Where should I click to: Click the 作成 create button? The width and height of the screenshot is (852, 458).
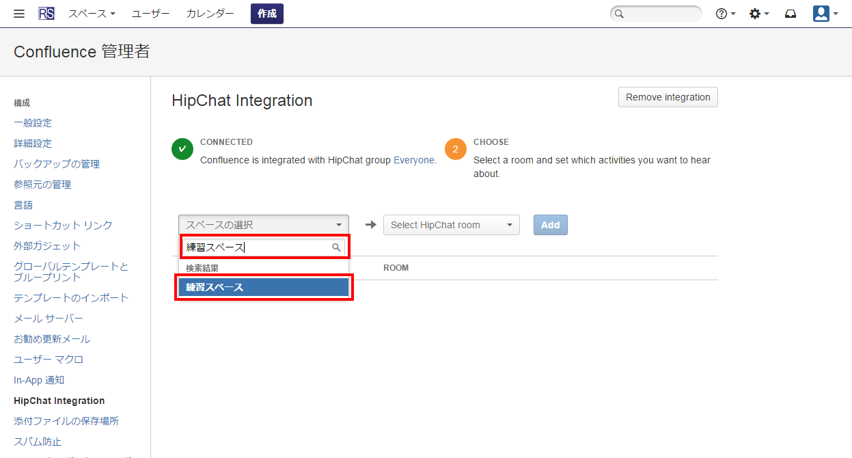coord(267,14)
